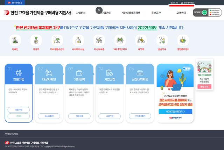Click the 계좌등록 pill button in card 03
Screen dimensions: 224x150
79,116
